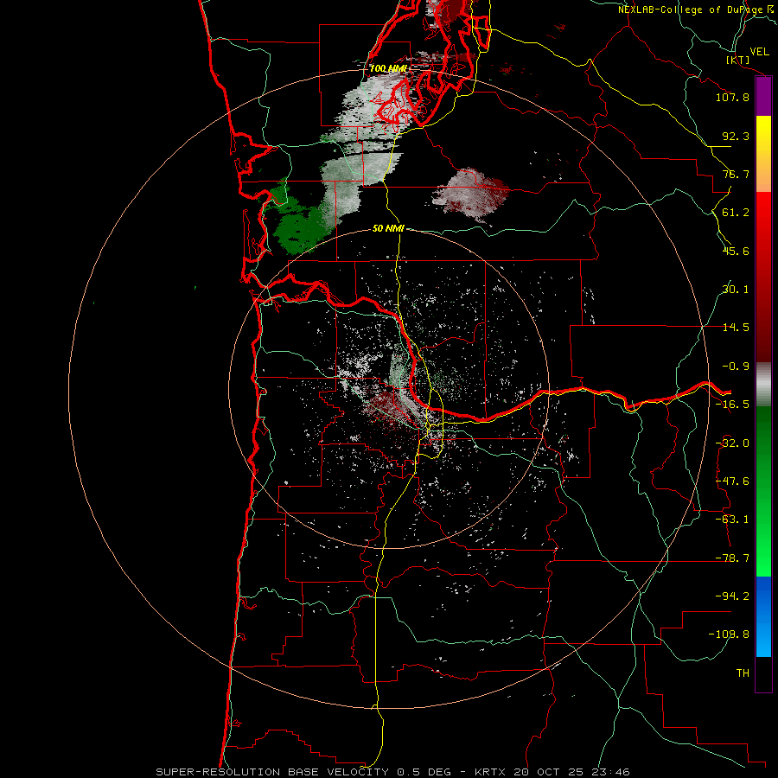Click the purple segment of color bar
This screenshot has width=778, height=778.
tap(763, 97)
